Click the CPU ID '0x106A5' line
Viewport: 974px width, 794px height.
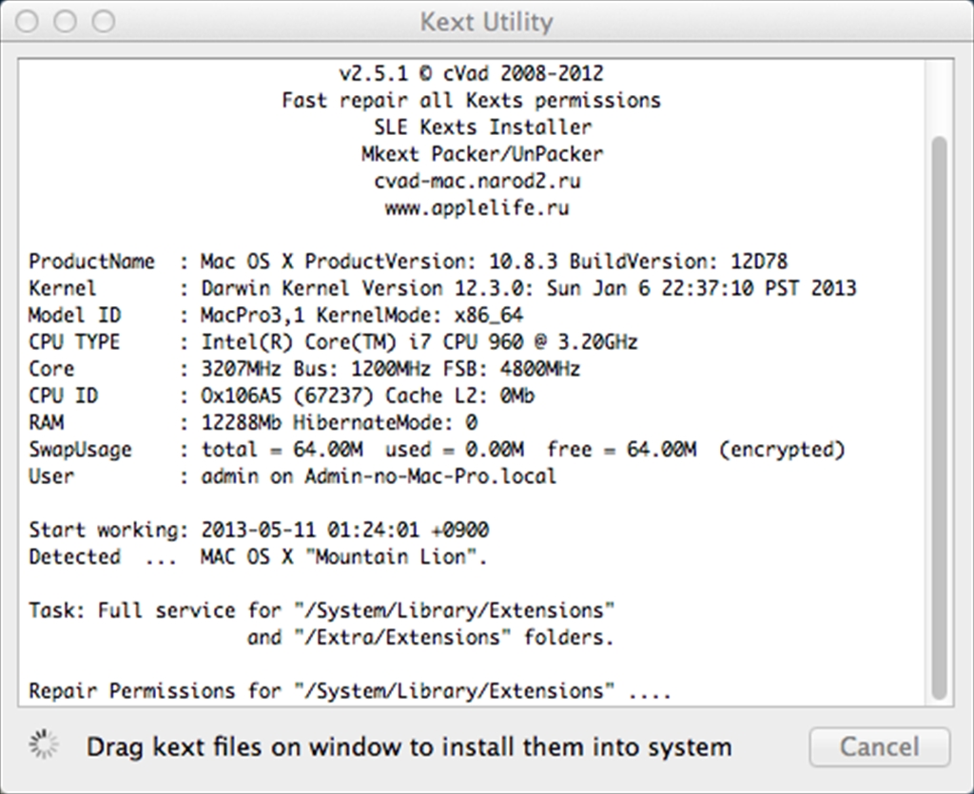point(282,396)
